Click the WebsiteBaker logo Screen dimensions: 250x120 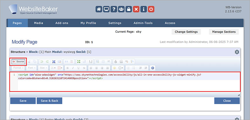33,9
